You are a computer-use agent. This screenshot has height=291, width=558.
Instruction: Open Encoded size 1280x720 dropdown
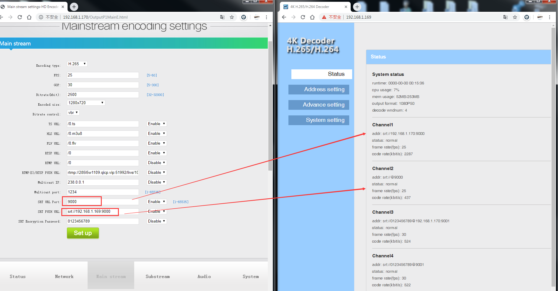click(x=86, y=103)
